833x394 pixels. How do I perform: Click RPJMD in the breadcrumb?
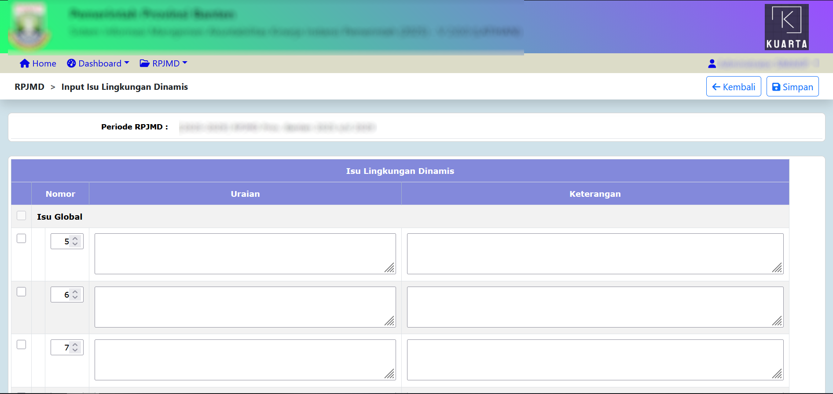coord(29,87)
